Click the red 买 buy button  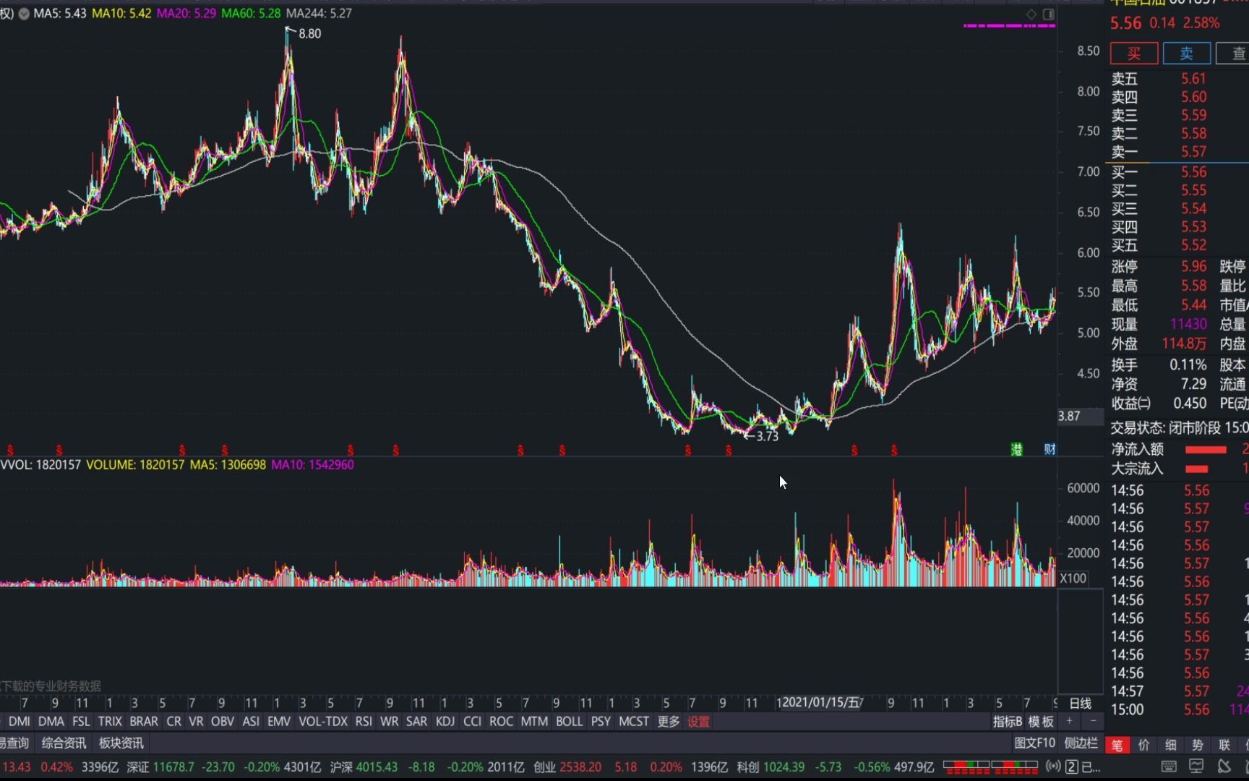[1134, 54]
